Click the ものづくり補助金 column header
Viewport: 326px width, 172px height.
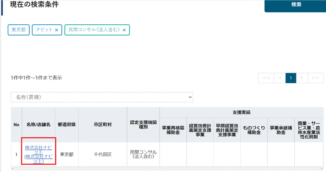pyautogui.click(x=254, y=130)
